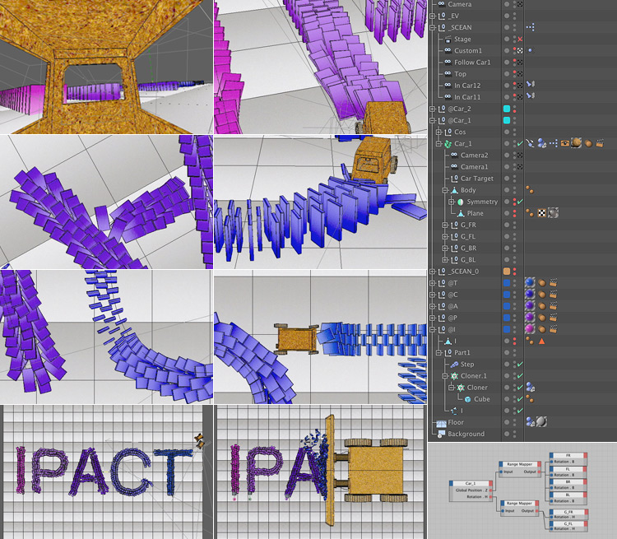This screenshot has width=617, height=539.
Task: Select the tag on the In Car12 row
Action: pyautogui.click(x=530, y=85)
